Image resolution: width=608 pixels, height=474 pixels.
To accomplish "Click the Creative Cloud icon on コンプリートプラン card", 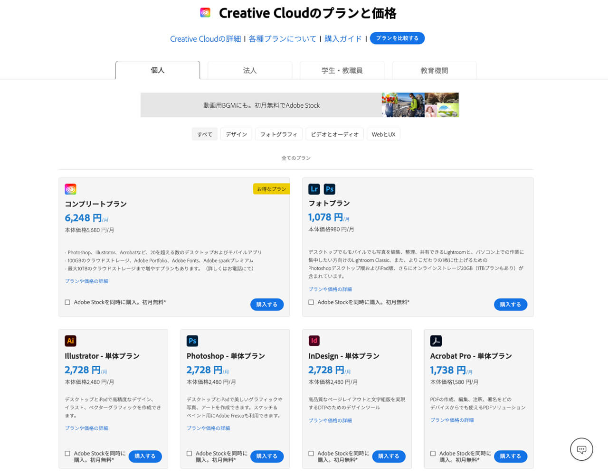I will click(x=70, y=189).
